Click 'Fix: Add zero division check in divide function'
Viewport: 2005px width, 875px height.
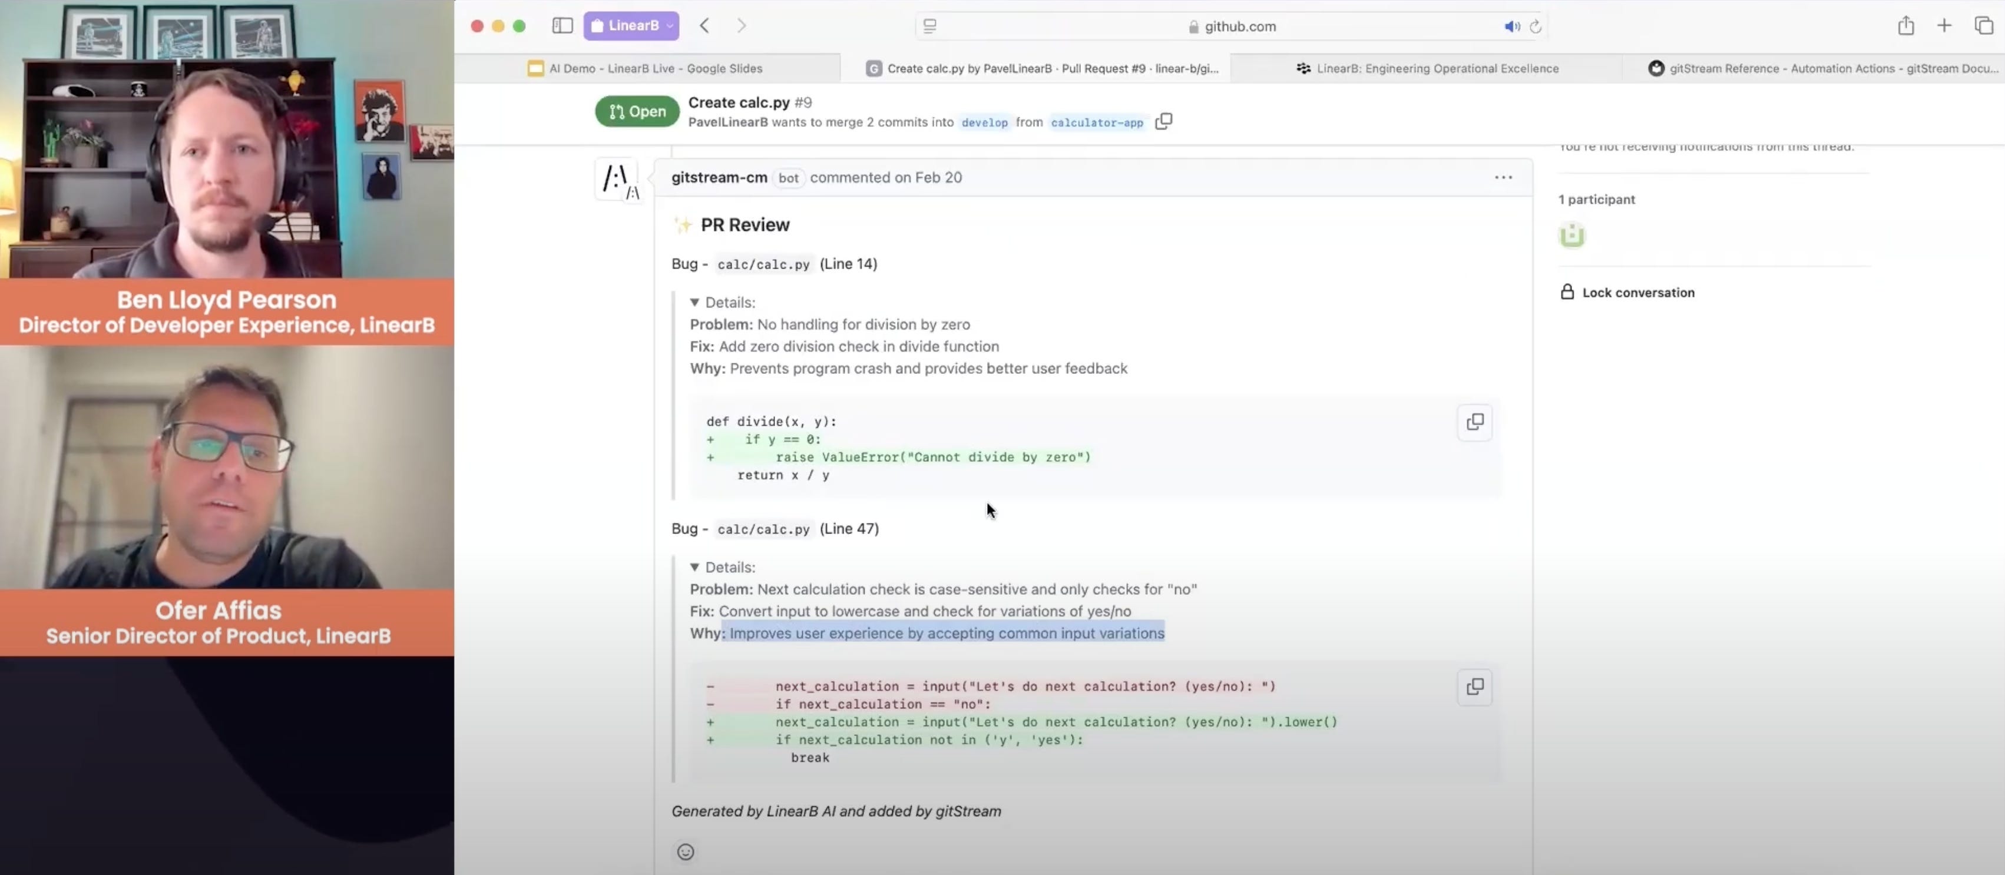(845, 346)
